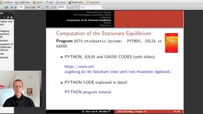
Task: Click the zoom in button
Action: (x=55, y=7)
